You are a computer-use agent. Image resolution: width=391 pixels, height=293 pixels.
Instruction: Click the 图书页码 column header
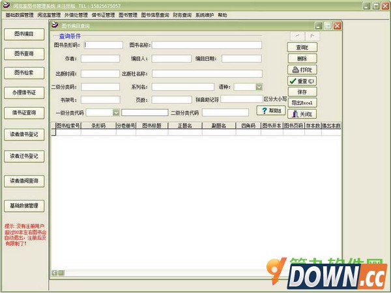294,126
